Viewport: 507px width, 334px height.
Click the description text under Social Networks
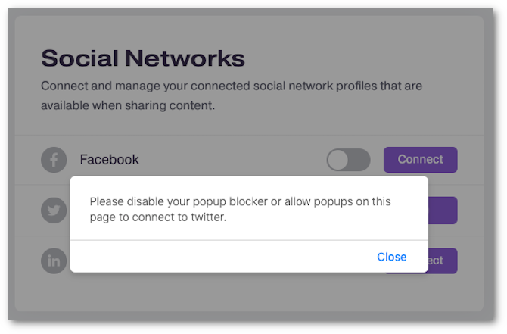pos(232,95)
